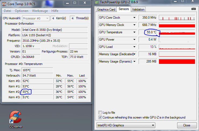Switch to the Validation tab

tap(138, 9)
